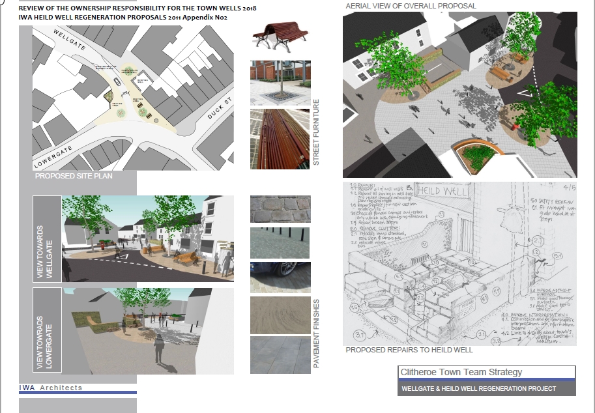Open the view towards Lowergate rendering
This screenshot has height=413, width=595.
pyautogui.click(x=147, y=331)
